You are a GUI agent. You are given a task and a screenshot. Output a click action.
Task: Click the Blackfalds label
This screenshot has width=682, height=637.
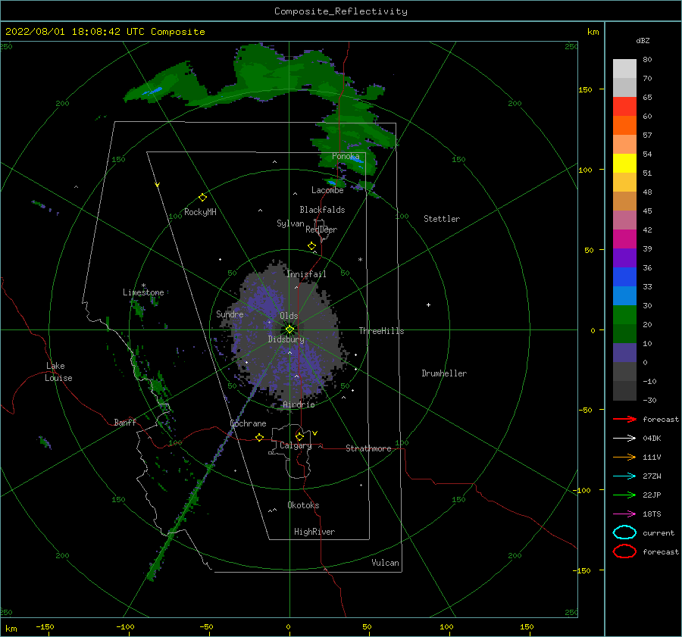(x=322, y=210)
